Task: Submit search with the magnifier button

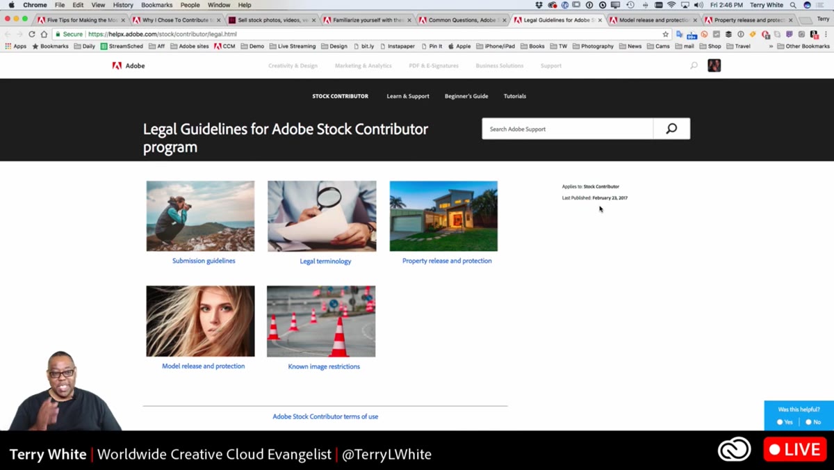Action: click(671, 129)
